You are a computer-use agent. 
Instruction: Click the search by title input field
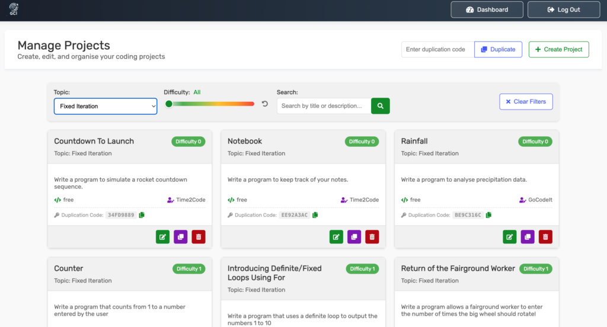click(324, 106)
